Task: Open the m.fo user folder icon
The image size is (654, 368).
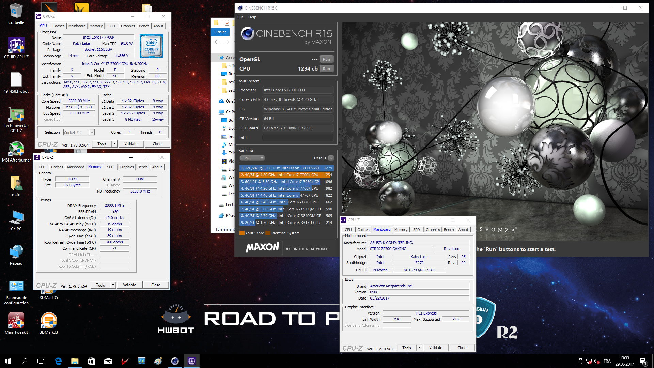Action: tap(16, 186)
